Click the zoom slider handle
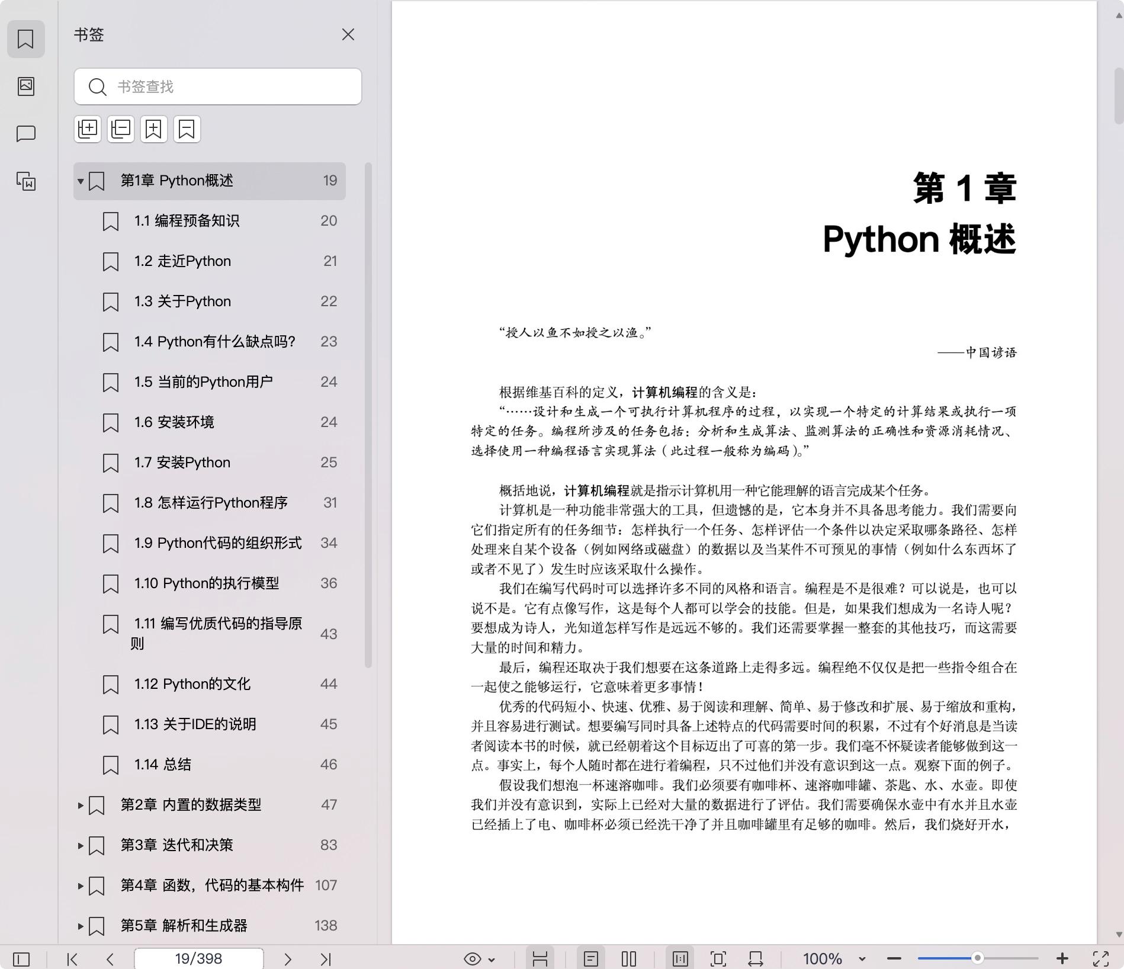Screen dimensions: 1124x969 (978, 958)
